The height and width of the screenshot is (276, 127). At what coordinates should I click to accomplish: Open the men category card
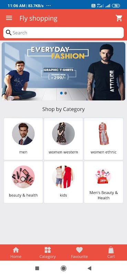[x=23, y=139]
